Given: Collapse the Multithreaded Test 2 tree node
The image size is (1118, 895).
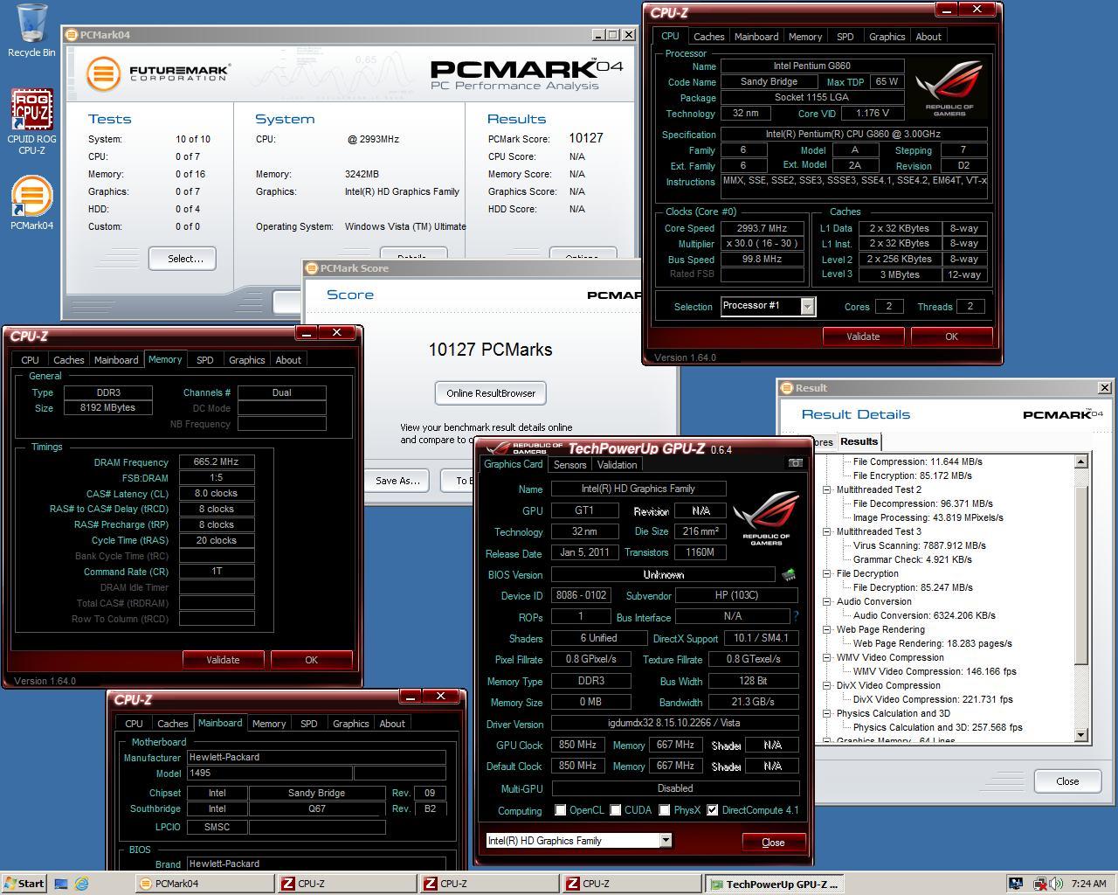Looking at the screenshot, I should 826,489.
